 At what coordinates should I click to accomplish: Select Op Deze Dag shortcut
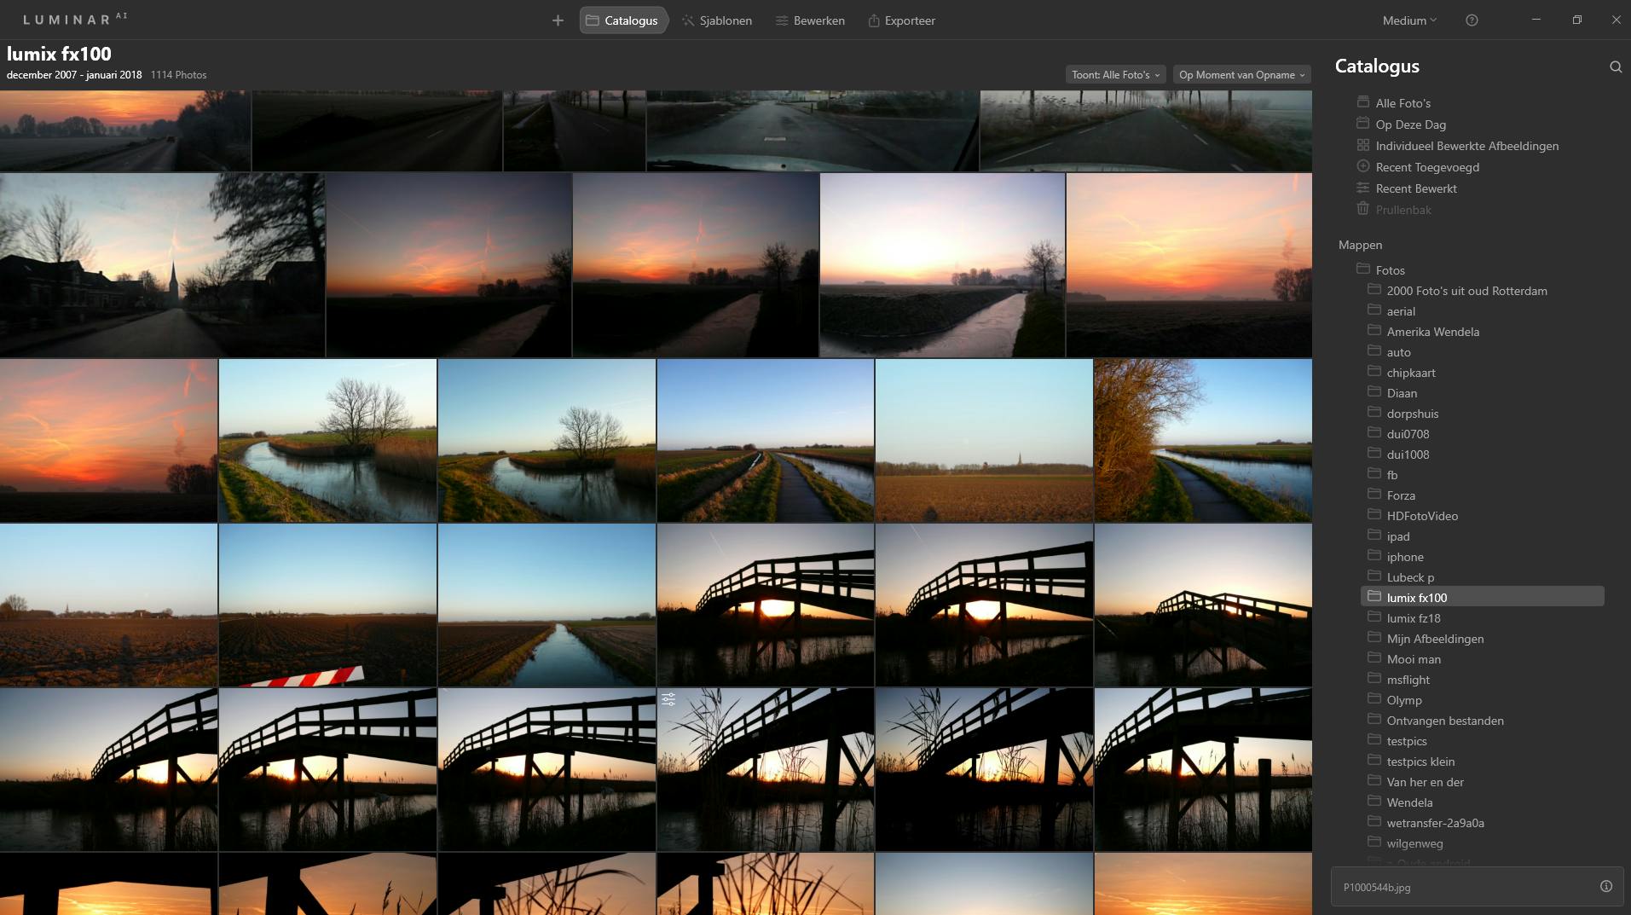pos(1410,125)
